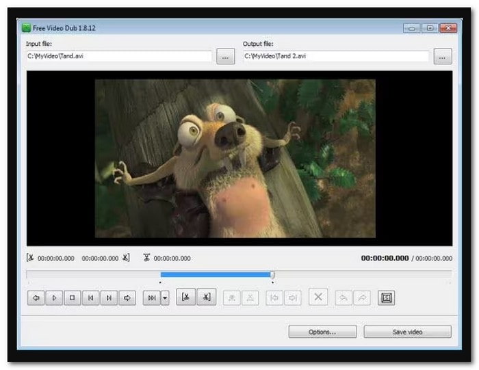This screenshot has height=370, width=479.
Task: Click the bold current position timecode
Action: tap(385, 259)
